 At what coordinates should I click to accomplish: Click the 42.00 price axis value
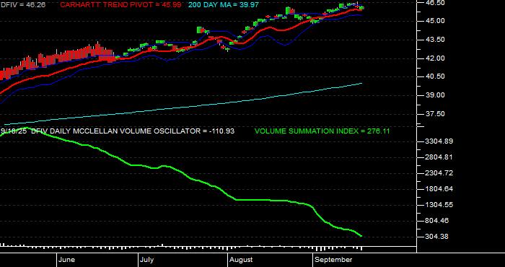(x=435, y=58)
